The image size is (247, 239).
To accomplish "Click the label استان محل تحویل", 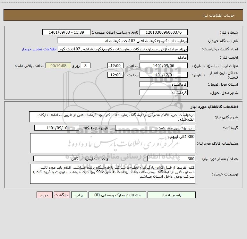I will (x=223, y=84).
